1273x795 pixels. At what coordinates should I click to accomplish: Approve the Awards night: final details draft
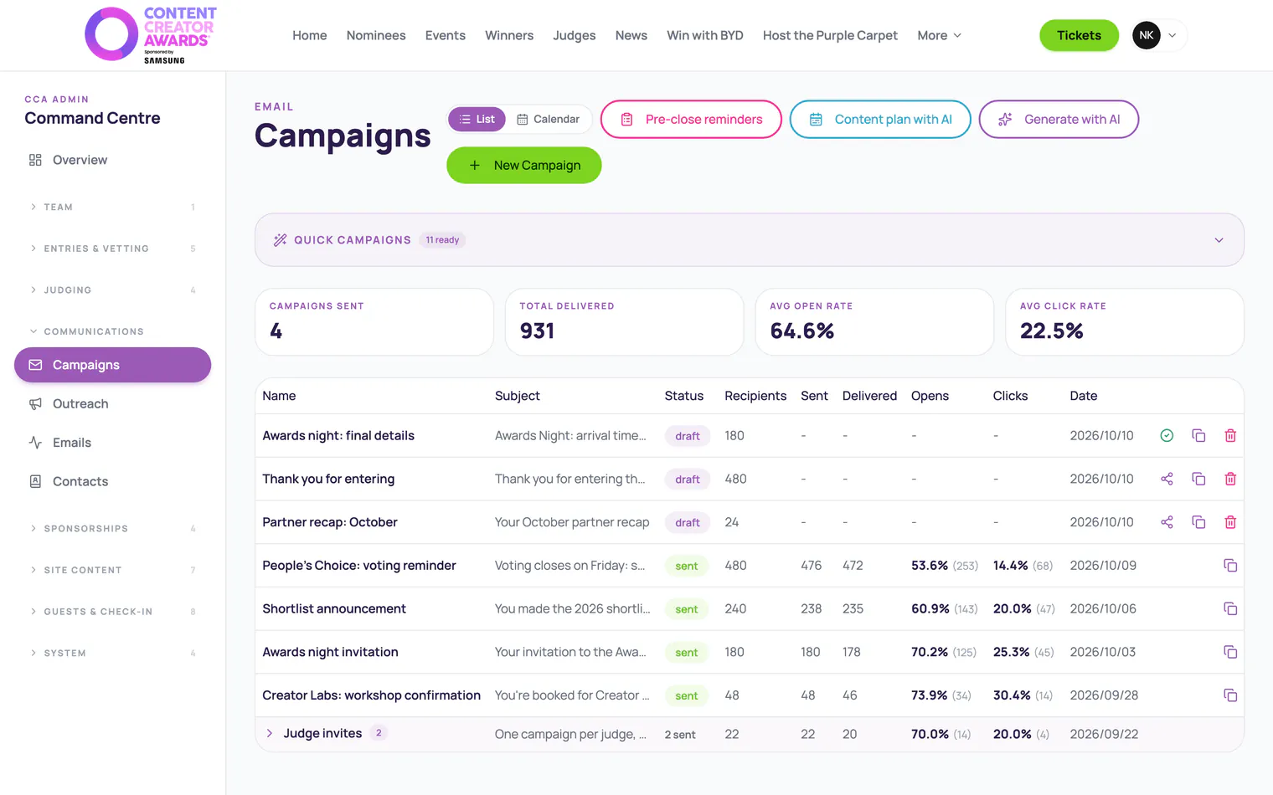point(1167,435)
